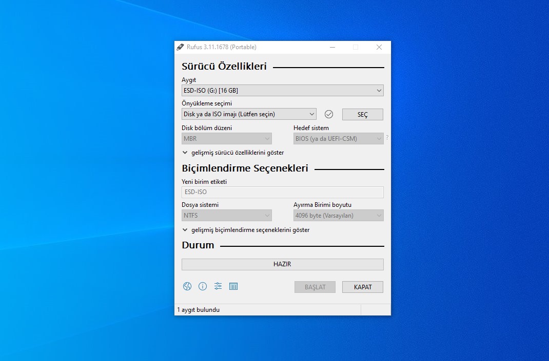This screenshot has height=361, width=549.
Task: Open the Disk bölüm düzeni MBR dropdown
Action: tap(226, 139)
